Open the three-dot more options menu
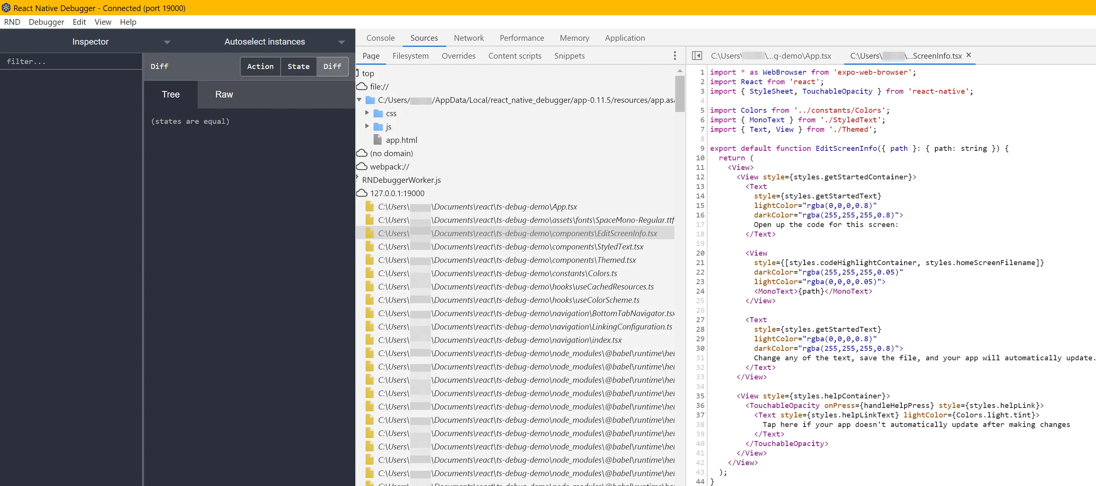Viewport: 1096px width, 486px height. click(674, 56)
